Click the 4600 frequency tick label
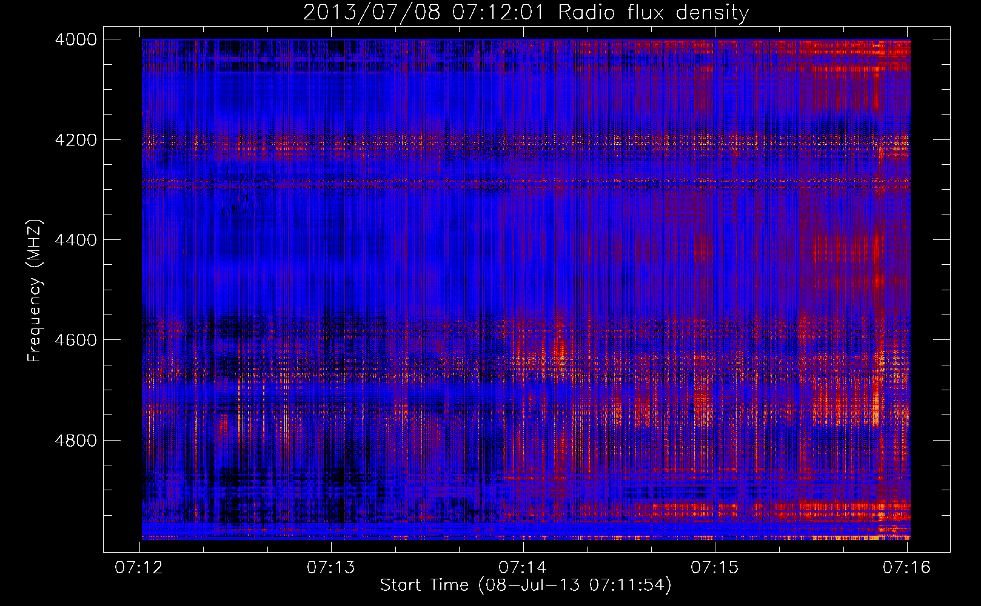 (x=76, y=340)
